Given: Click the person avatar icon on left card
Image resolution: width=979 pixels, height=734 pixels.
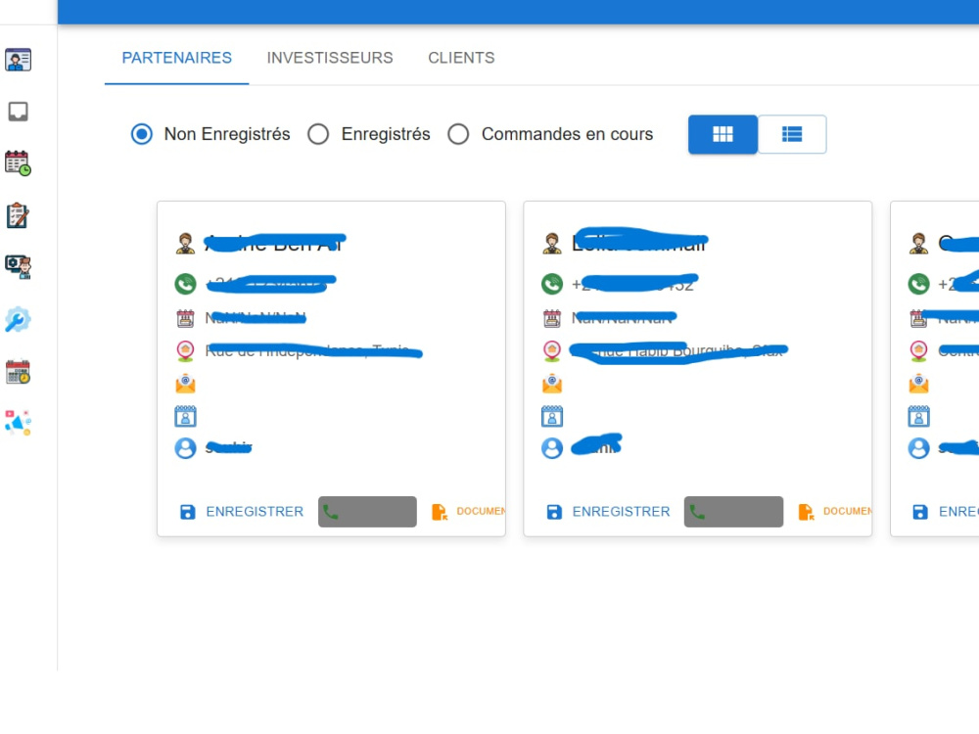Looking at the screenshot, I should 185,244.
